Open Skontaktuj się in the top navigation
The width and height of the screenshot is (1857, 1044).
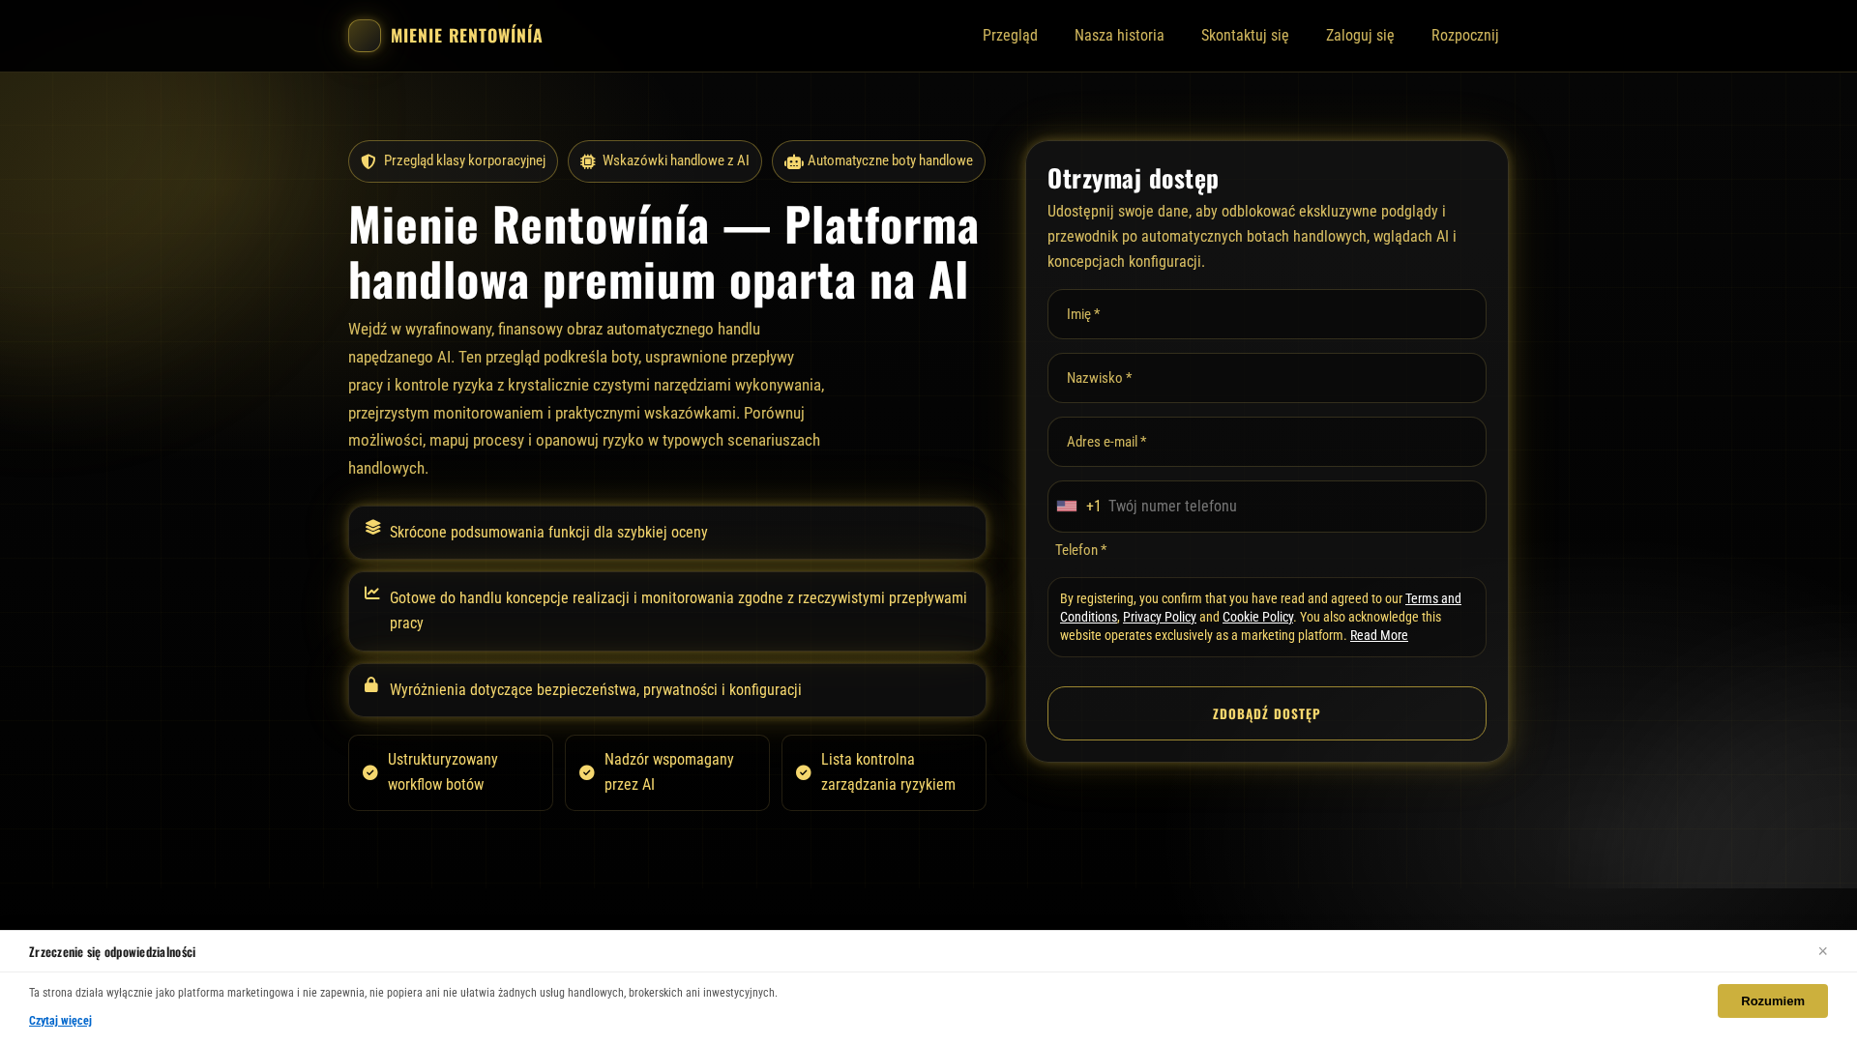click(1245, 36)
